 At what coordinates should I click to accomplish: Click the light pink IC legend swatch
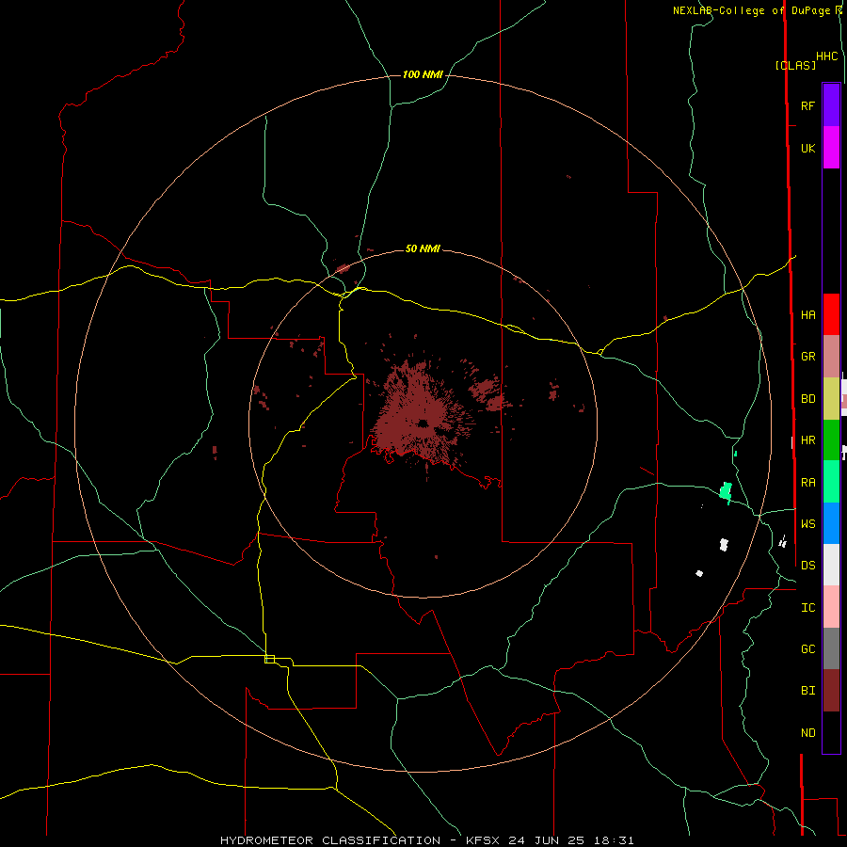[831, 607]
